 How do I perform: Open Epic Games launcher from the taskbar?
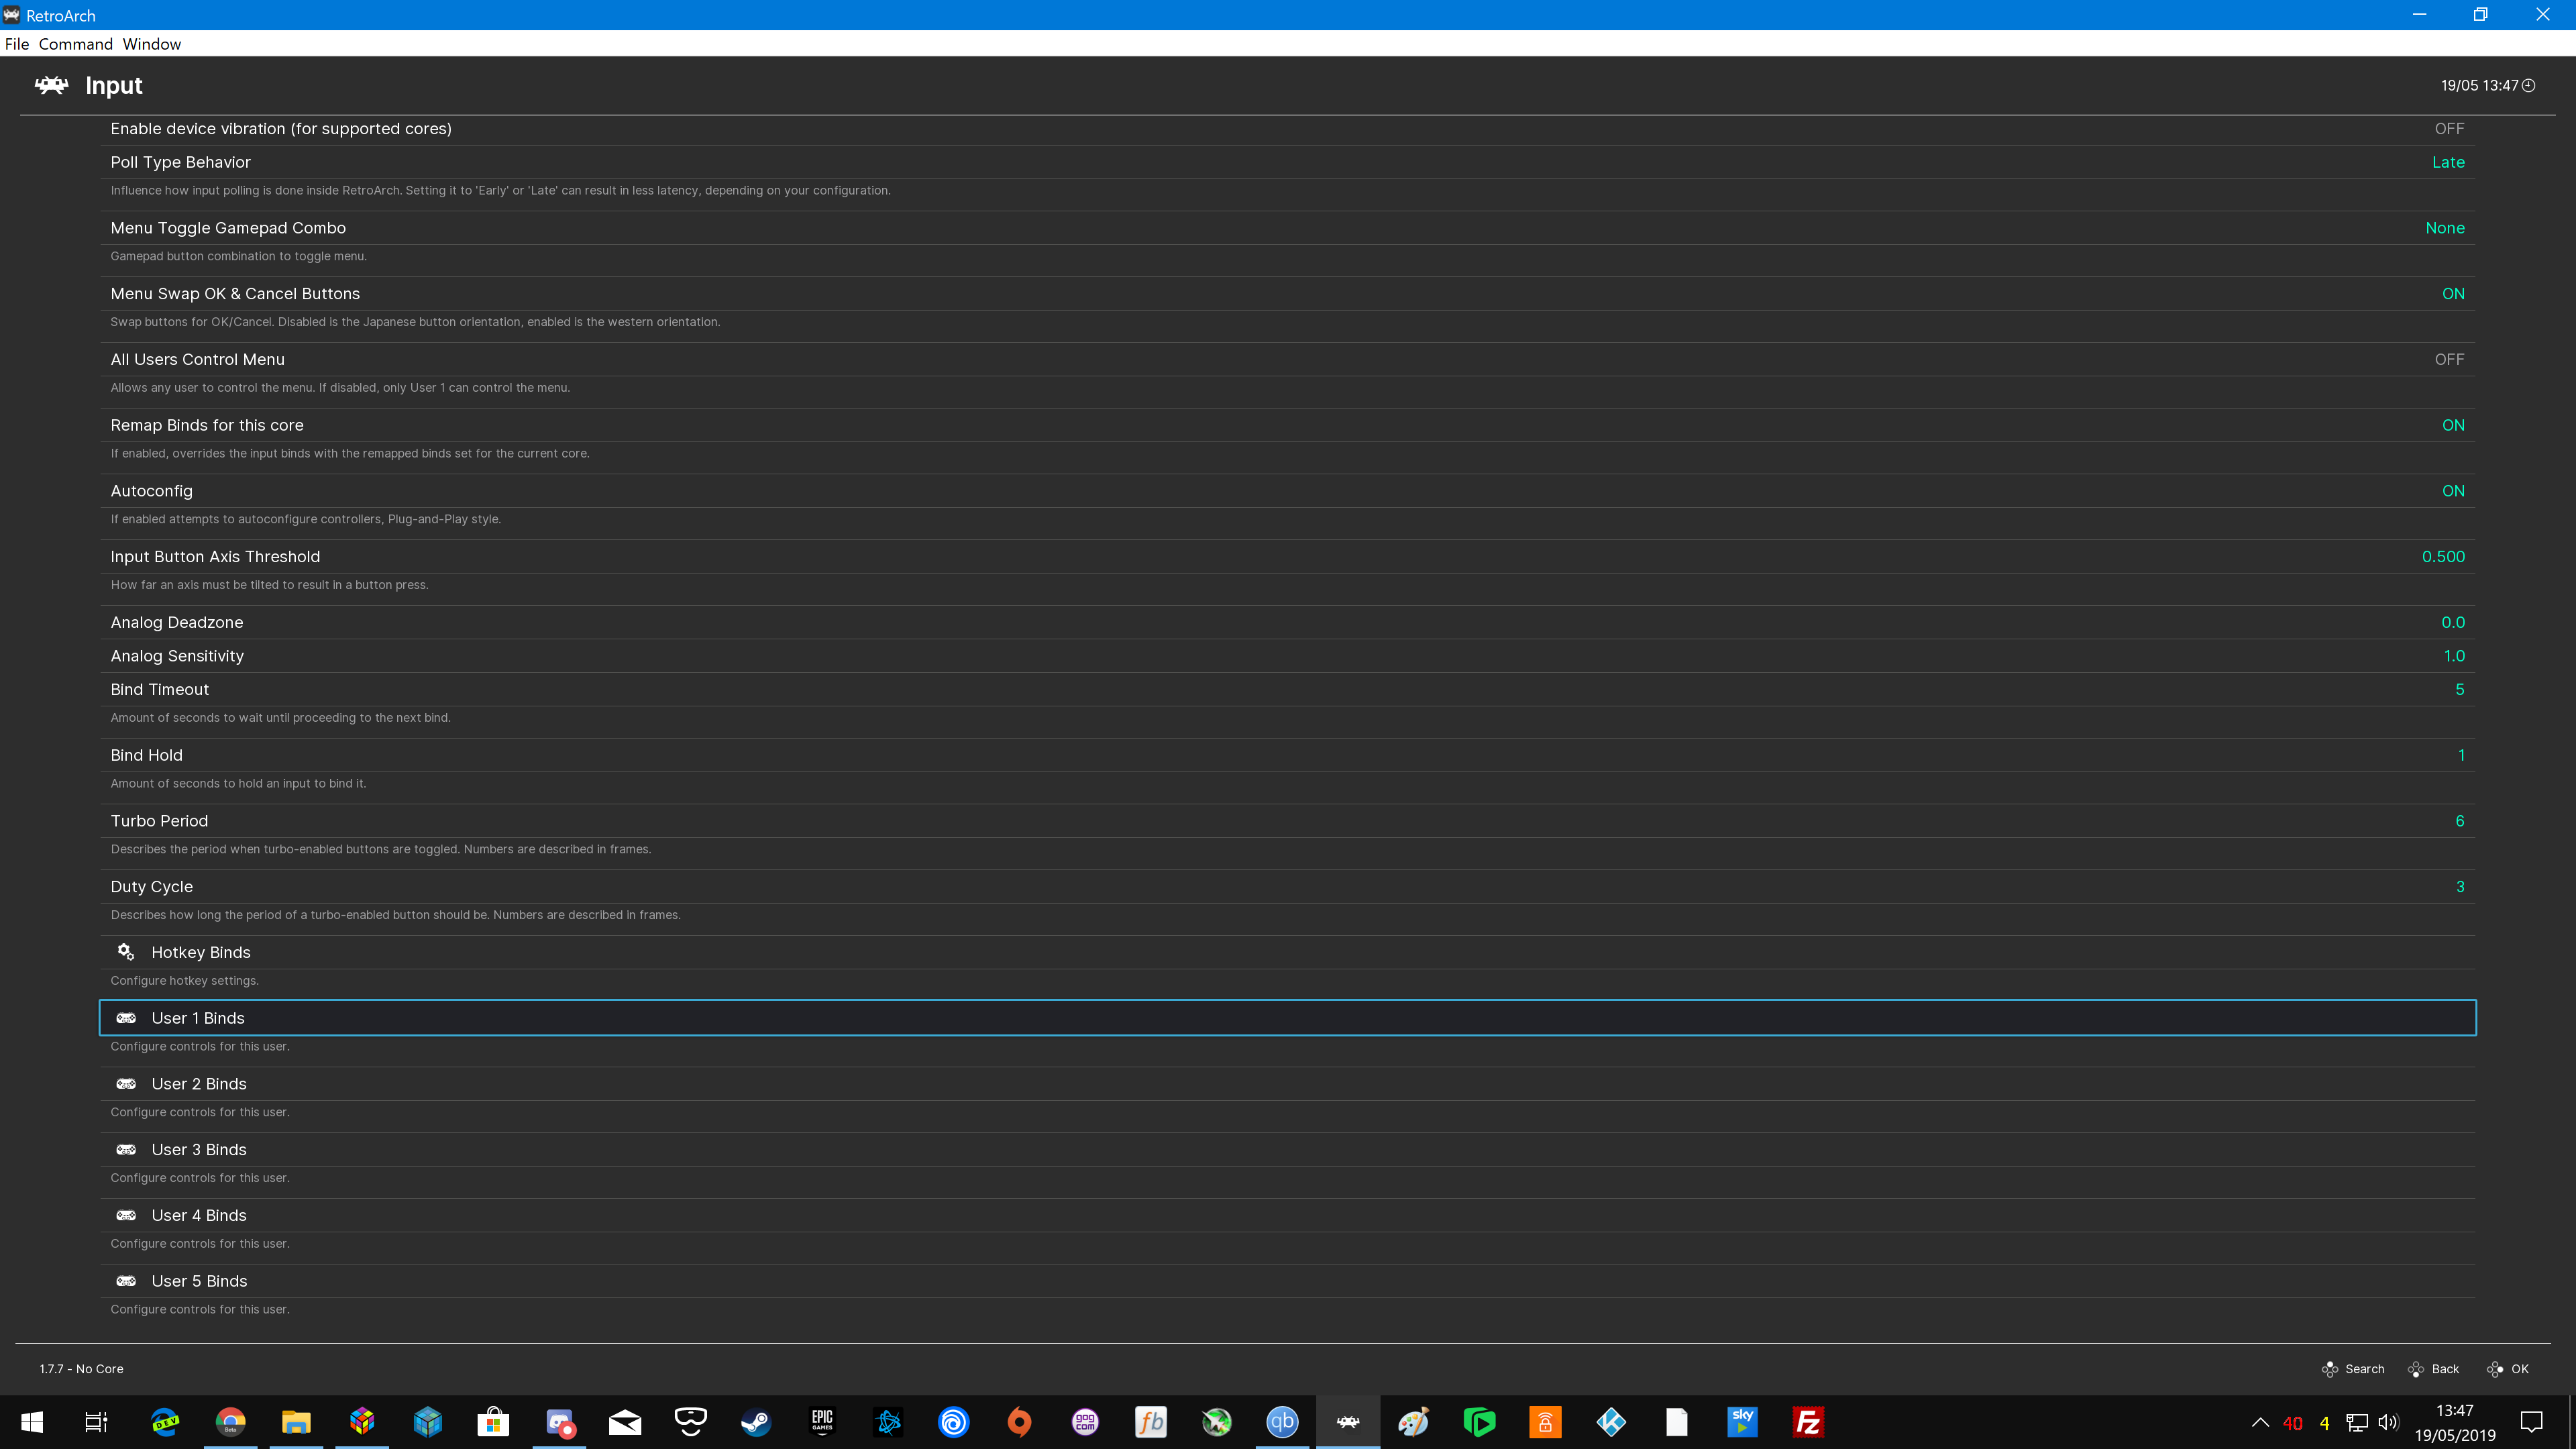pyautogui.click(x=822, y=1421)
